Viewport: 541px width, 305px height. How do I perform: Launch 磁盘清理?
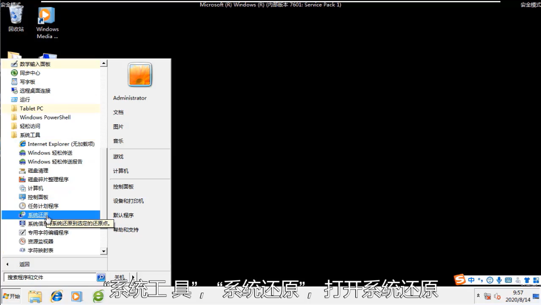point(51,171)
